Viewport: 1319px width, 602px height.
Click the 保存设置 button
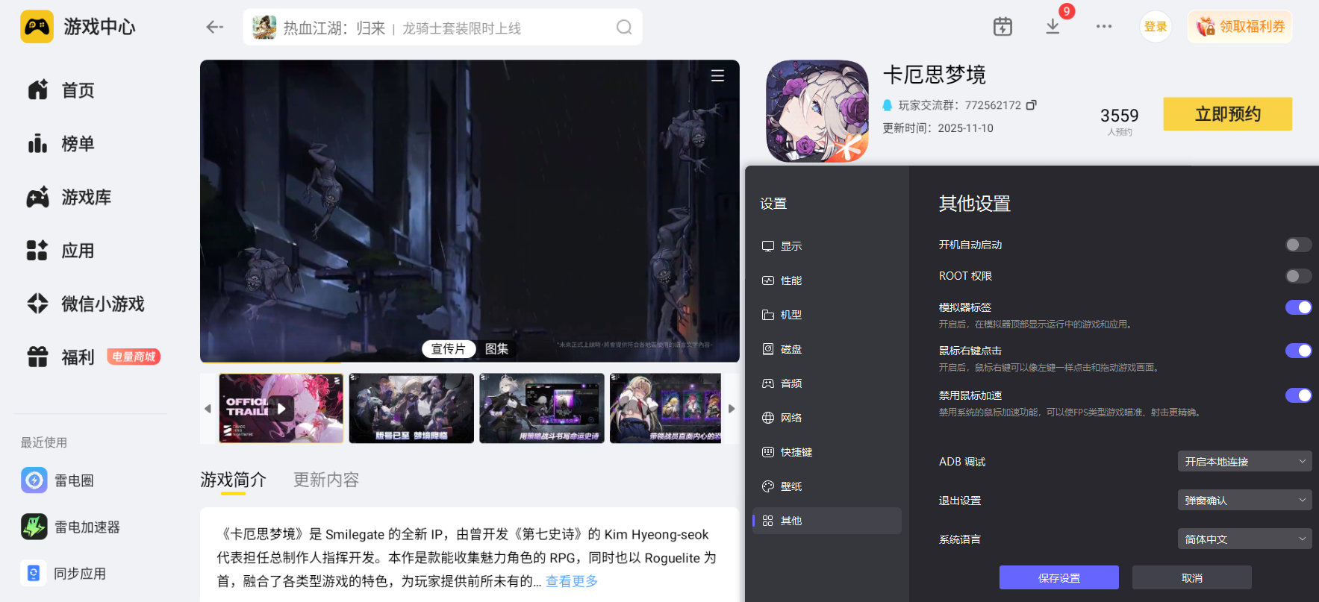(x=1058, y=577)
